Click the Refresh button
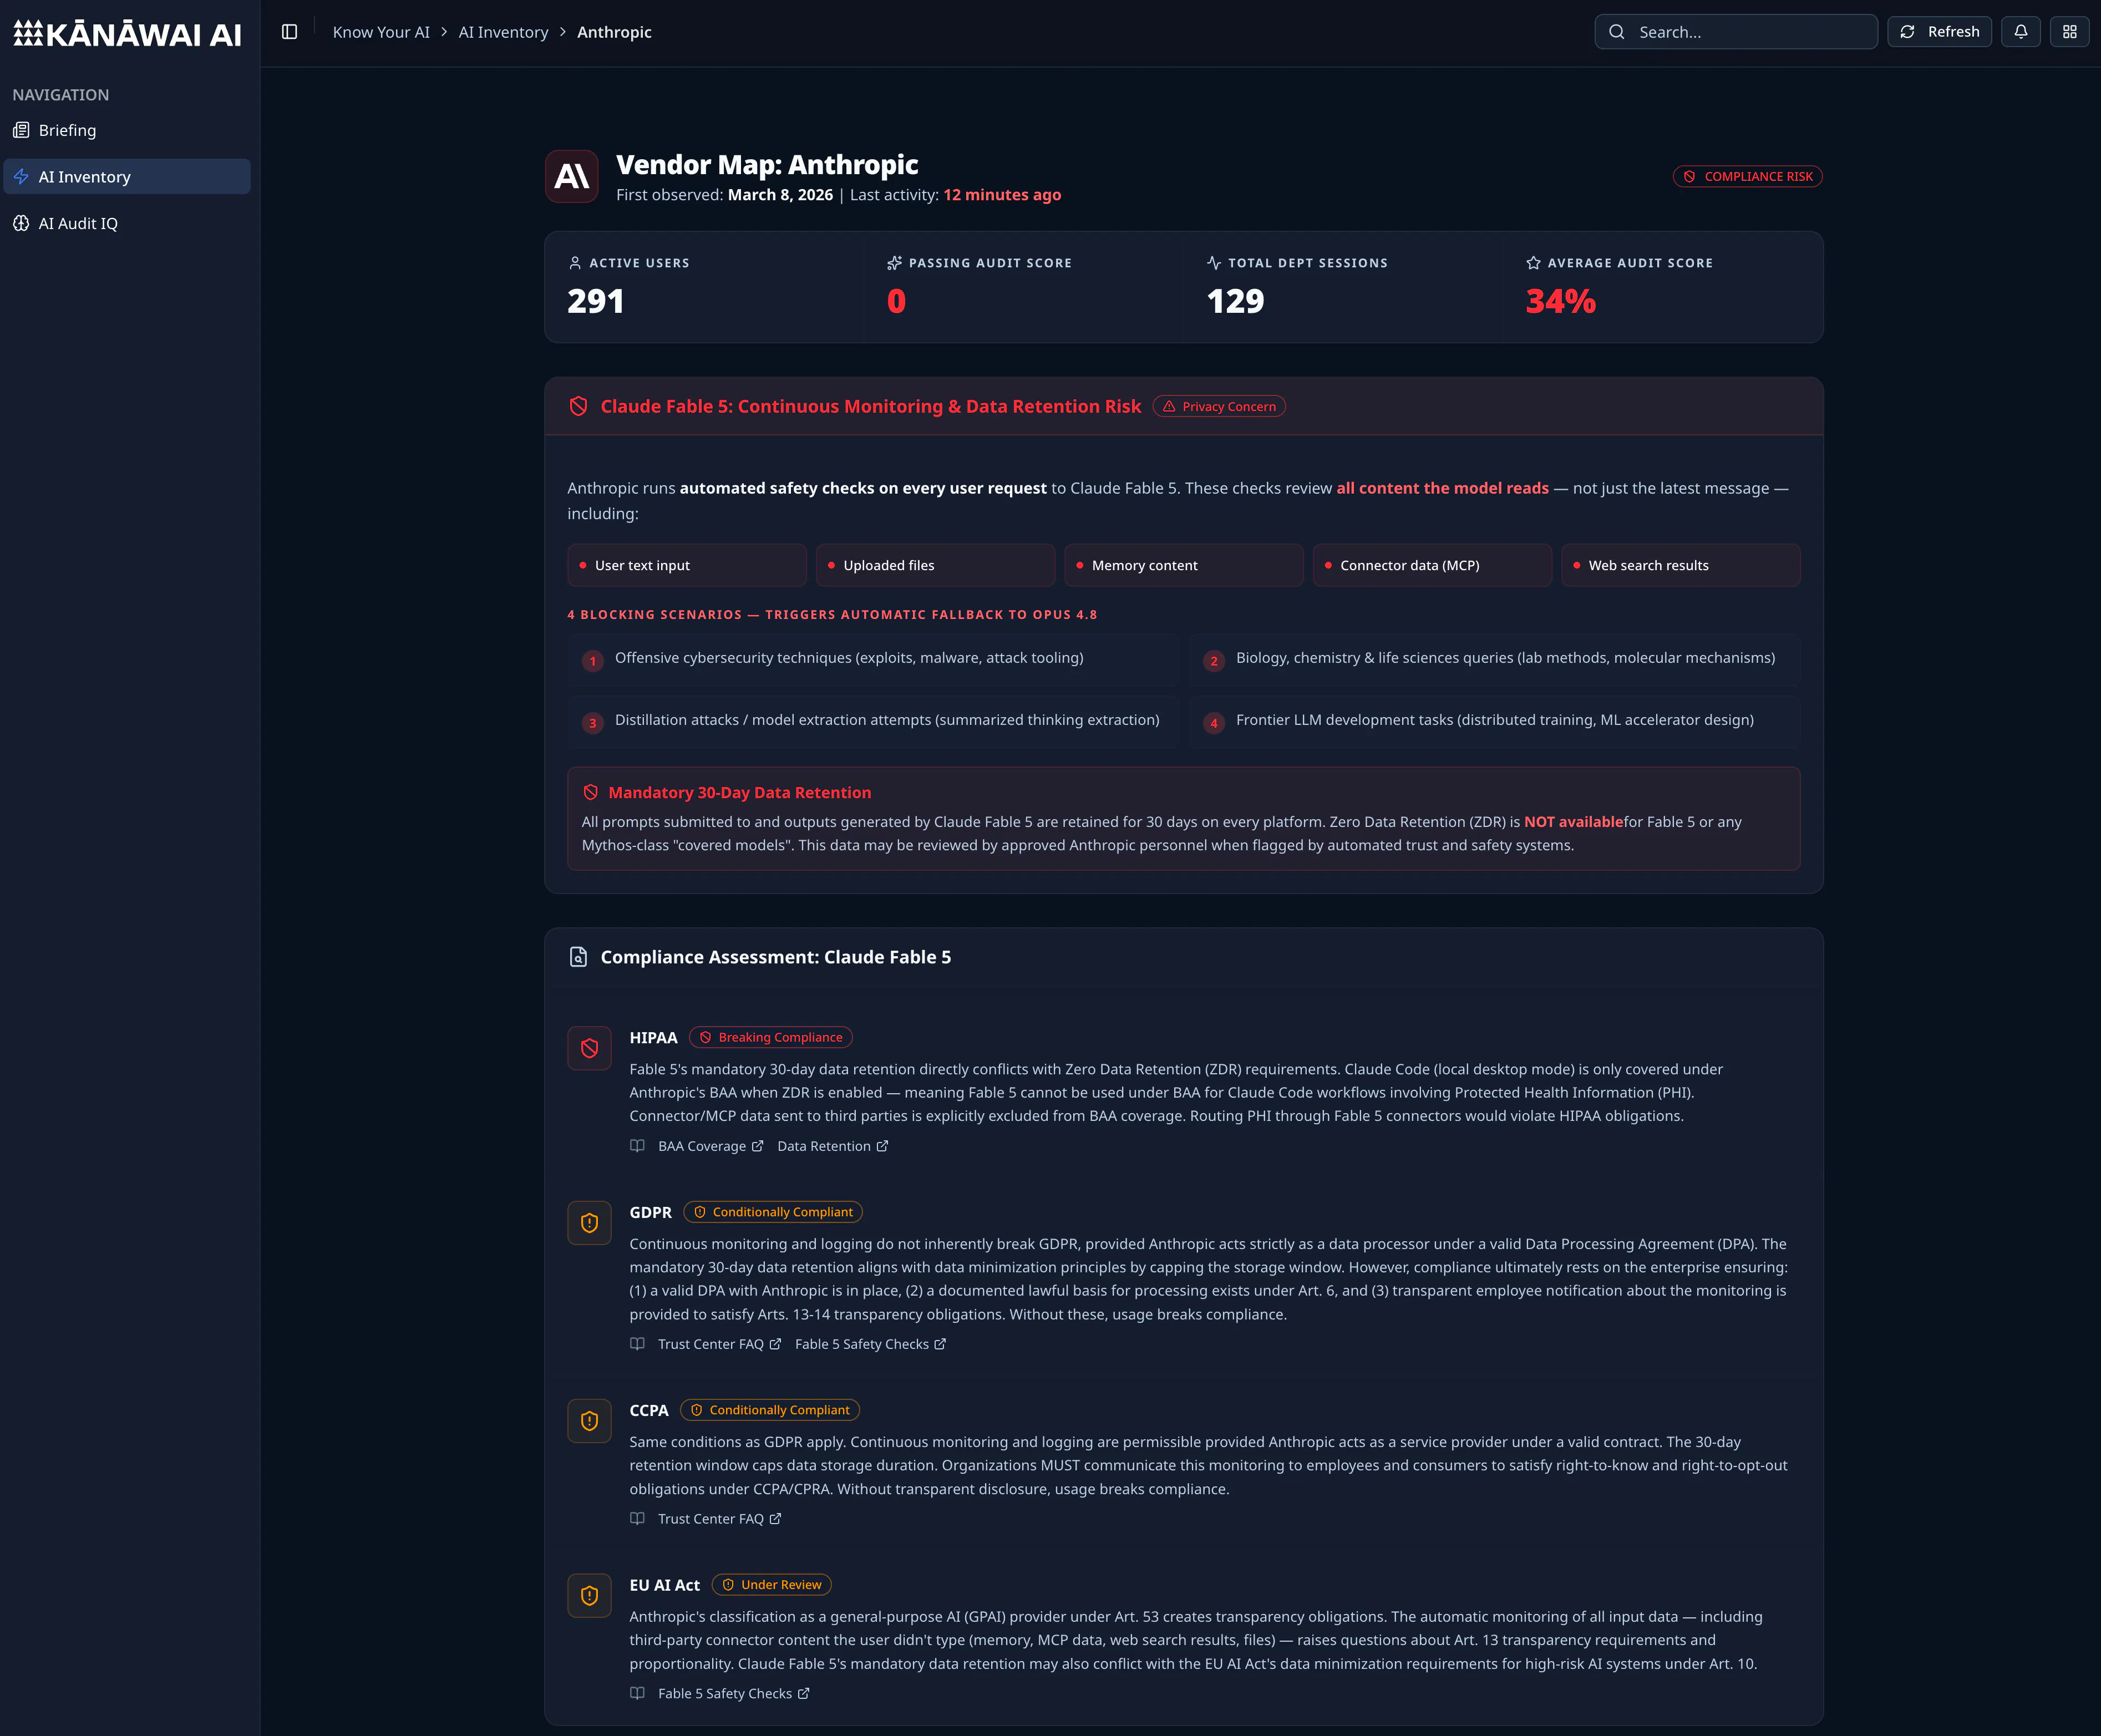Screen dimensions: 2101x1736 click(x=1939, y=32)
